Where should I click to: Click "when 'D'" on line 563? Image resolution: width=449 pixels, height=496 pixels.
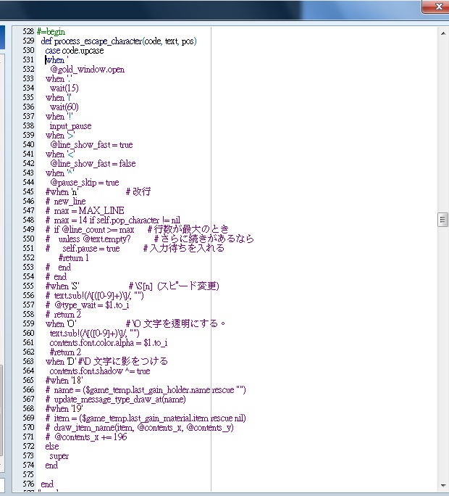click(61, 362)
